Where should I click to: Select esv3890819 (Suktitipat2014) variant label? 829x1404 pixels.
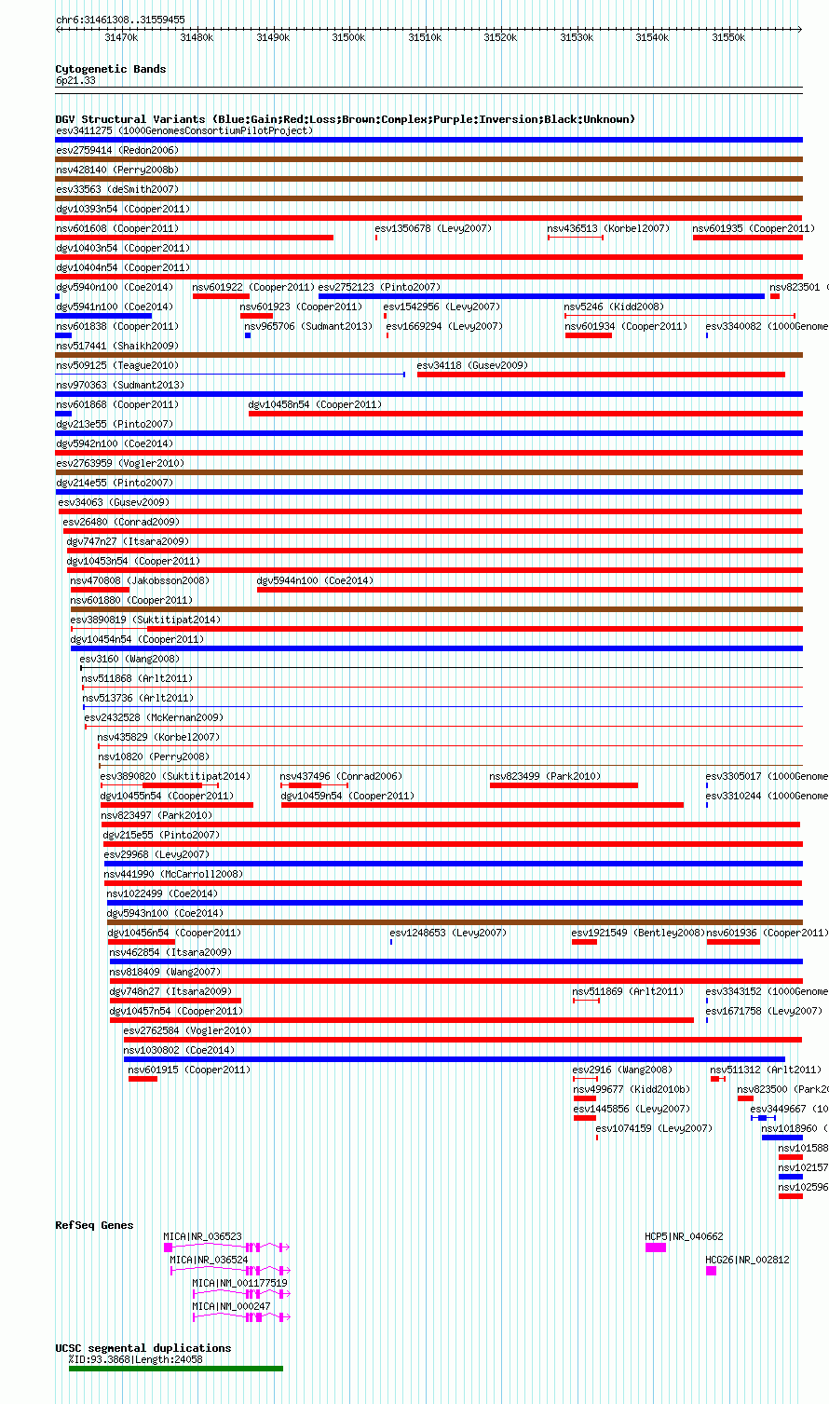pos(146,620)
